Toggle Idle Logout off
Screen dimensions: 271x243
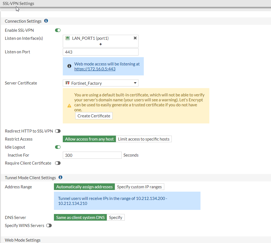point(58,147)
